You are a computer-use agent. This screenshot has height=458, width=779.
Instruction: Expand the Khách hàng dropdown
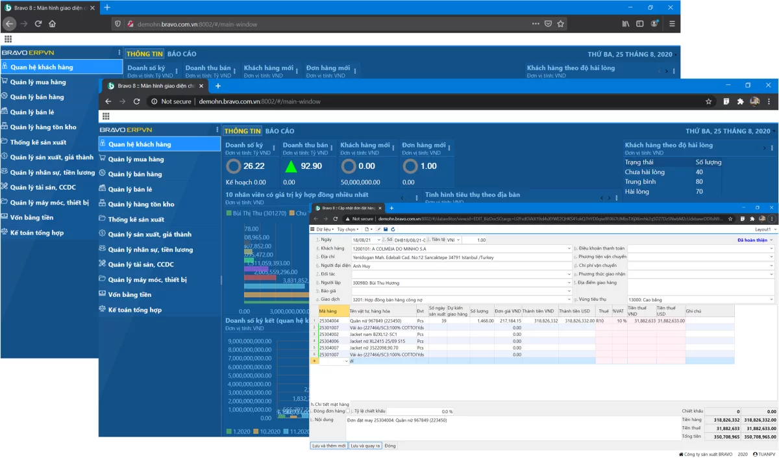point(569,248)
